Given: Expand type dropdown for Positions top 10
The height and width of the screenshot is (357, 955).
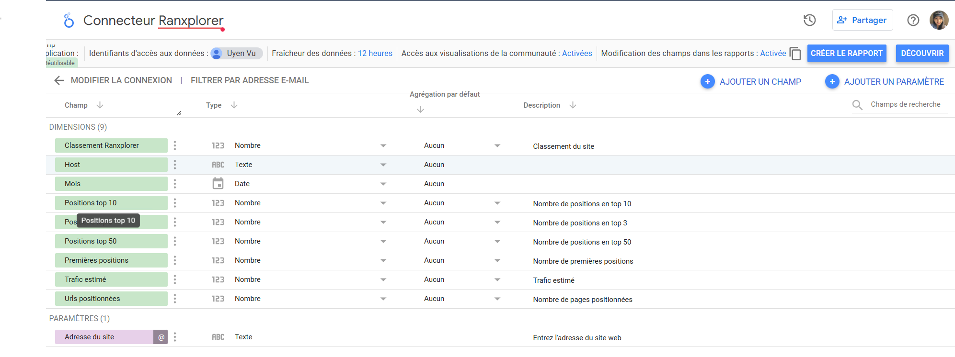Looking at the screenshot, I should coord(383,203).
